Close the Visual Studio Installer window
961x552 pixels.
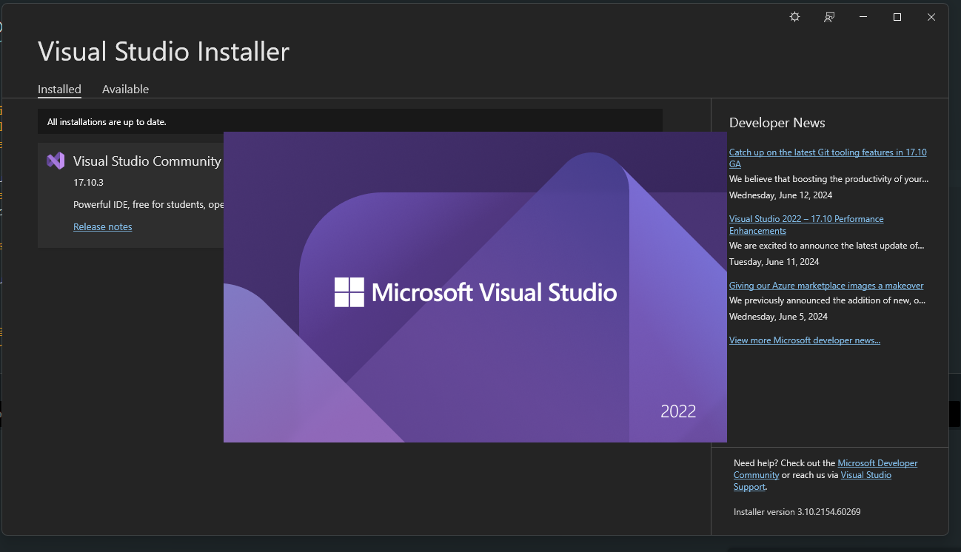pos(931,17)
